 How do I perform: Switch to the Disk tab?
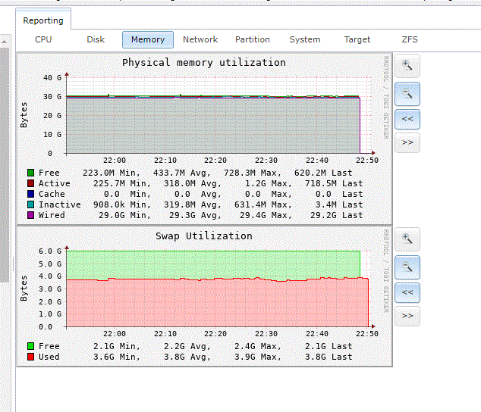[x=96, y=39]
